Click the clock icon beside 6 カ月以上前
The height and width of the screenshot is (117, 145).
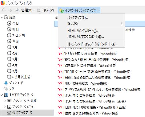pos(9,77)
